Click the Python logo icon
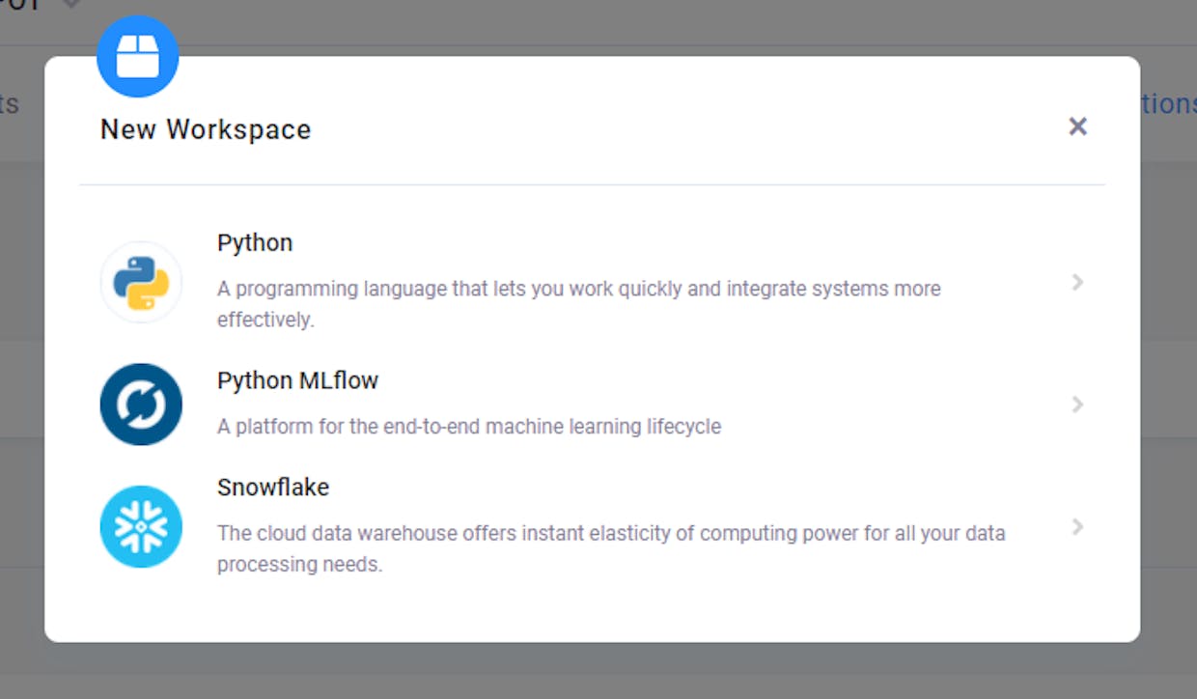Viewport: 1197px width, 699px height. click(141, 282)
